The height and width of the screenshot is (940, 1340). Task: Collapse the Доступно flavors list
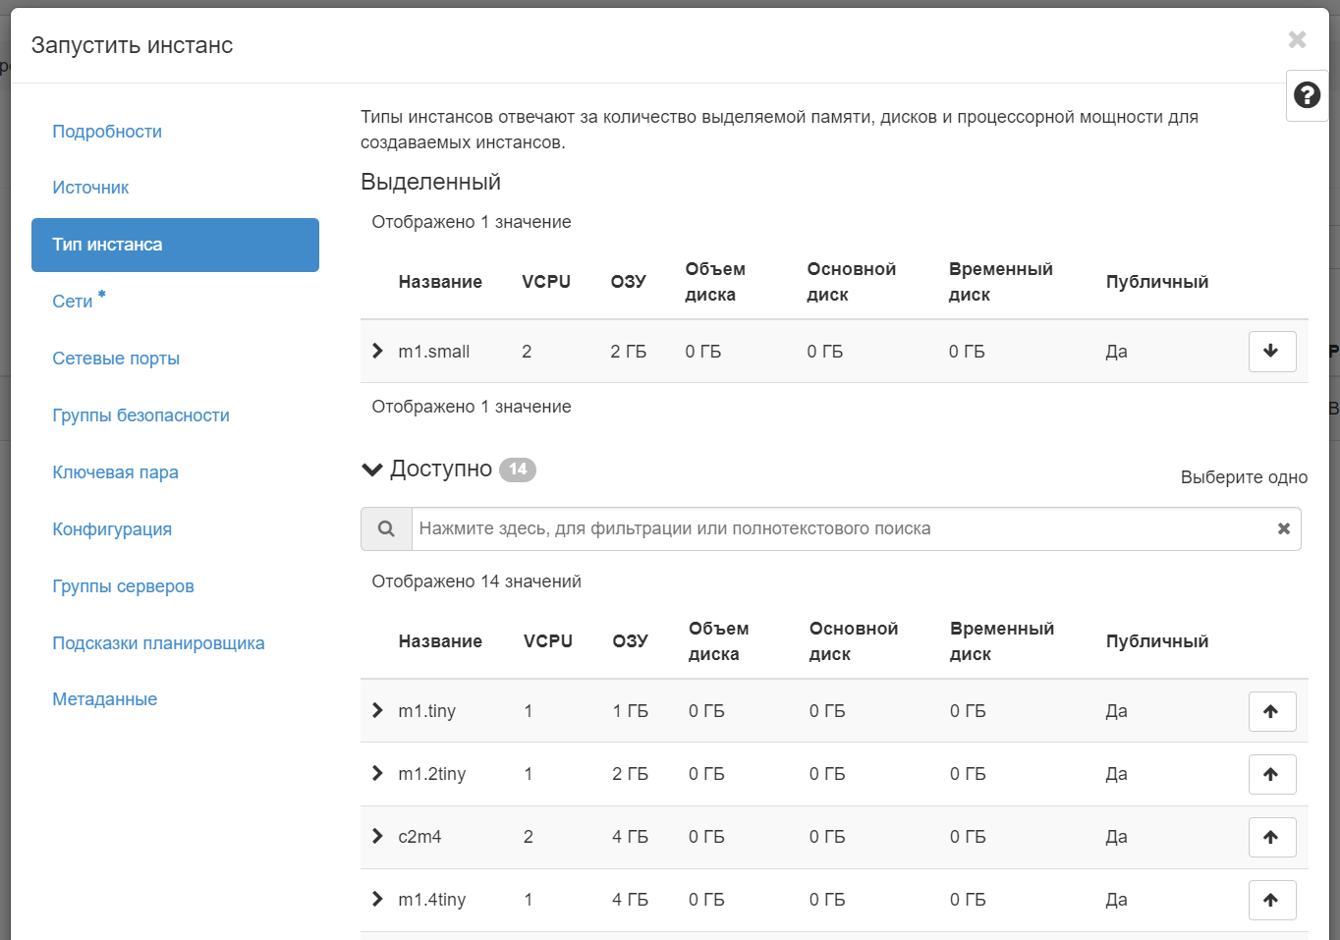371,469
